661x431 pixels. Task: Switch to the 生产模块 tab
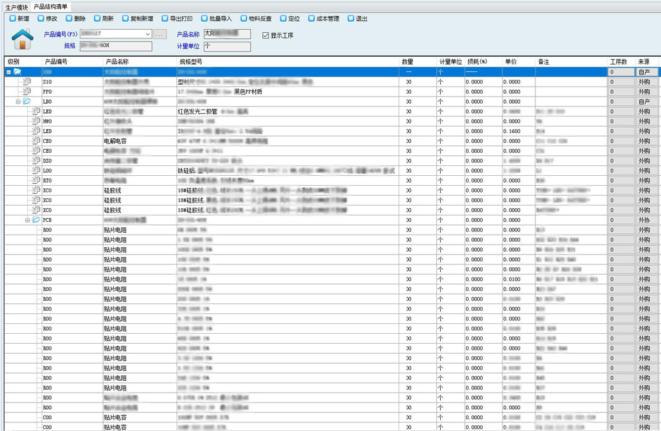pyautogui.click(x=17, y=7)
